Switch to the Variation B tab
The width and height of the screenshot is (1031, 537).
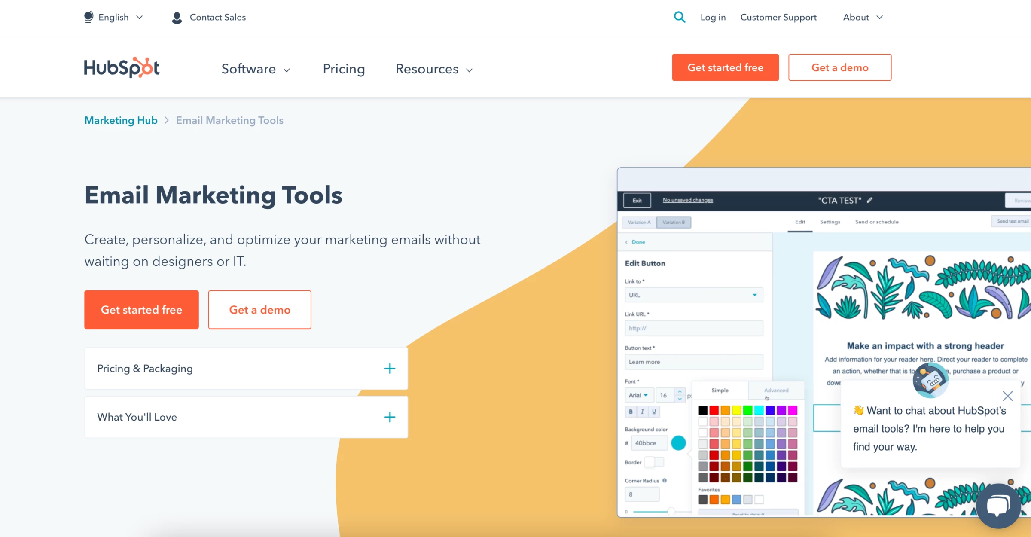click(674, 222)
